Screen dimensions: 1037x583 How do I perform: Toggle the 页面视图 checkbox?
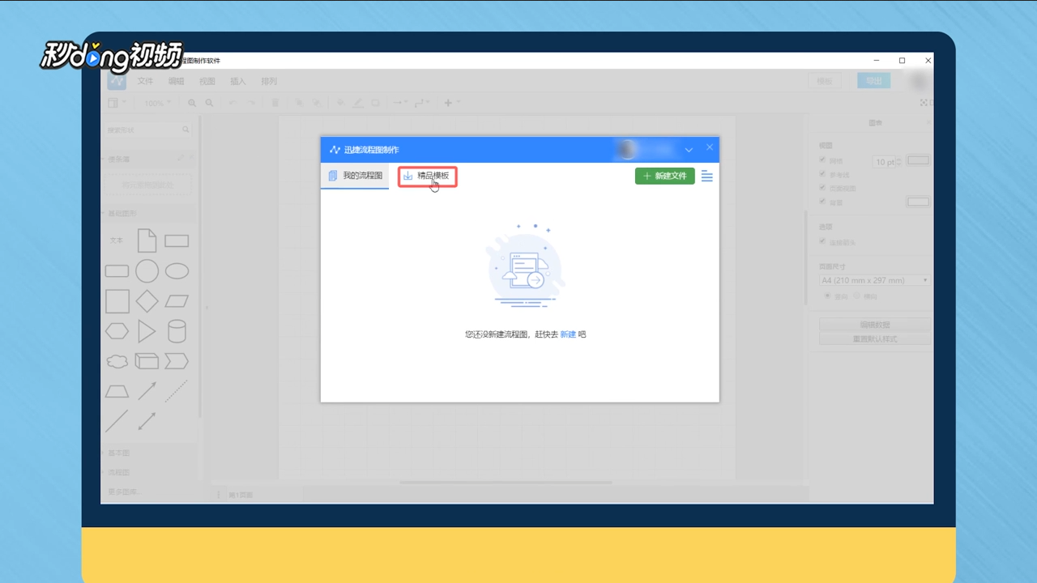(824, 188)
